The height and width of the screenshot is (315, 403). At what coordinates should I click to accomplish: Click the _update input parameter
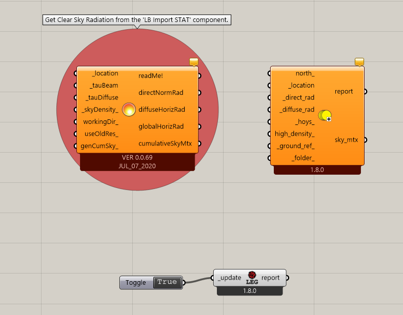(230, 278)
